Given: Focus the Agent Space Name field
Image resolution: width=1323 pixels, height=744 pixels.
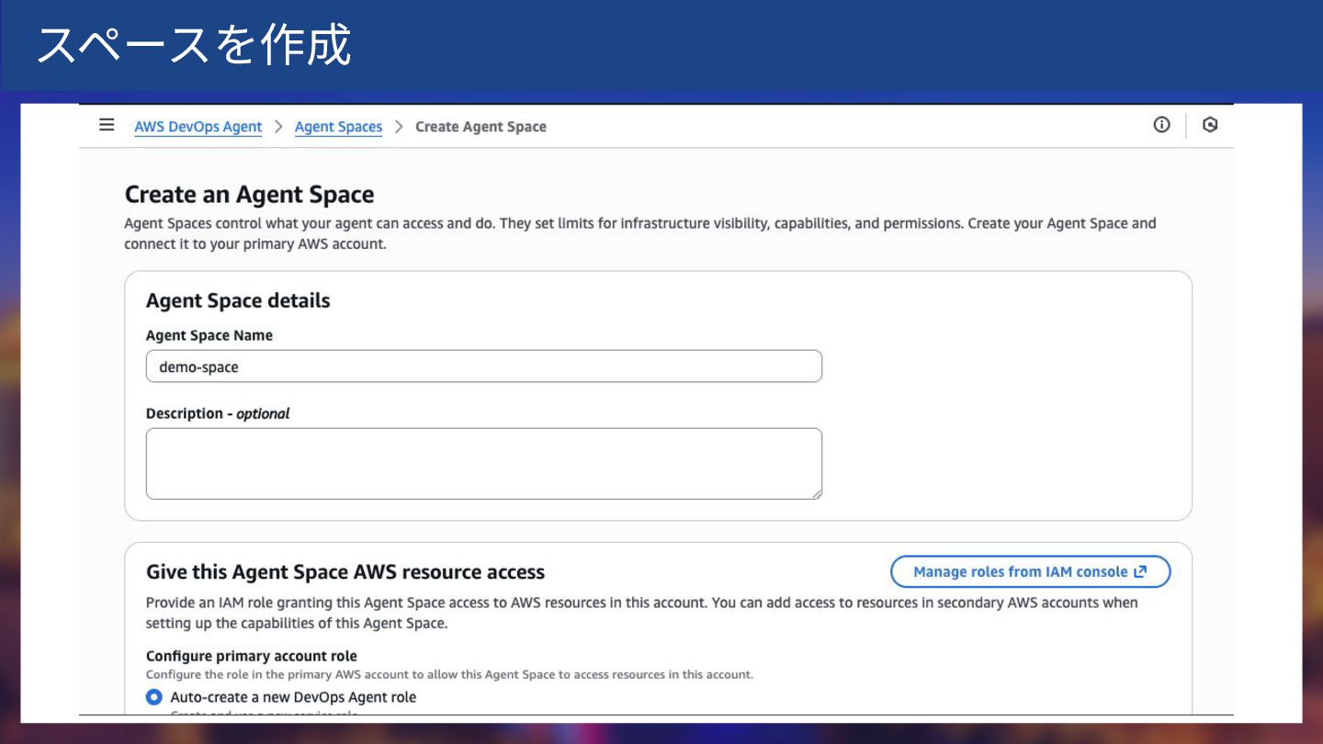Looking at the screenshot, I should (x=483, y=366).
